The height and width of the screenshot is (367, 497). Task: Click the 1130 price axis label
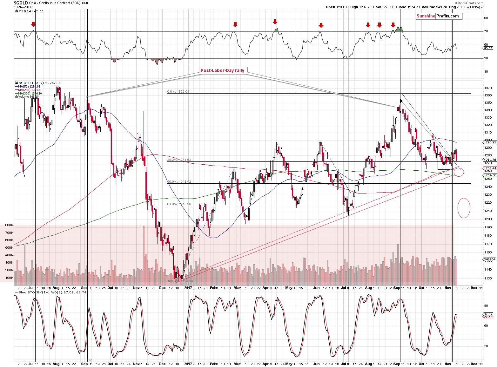(488, 279)
